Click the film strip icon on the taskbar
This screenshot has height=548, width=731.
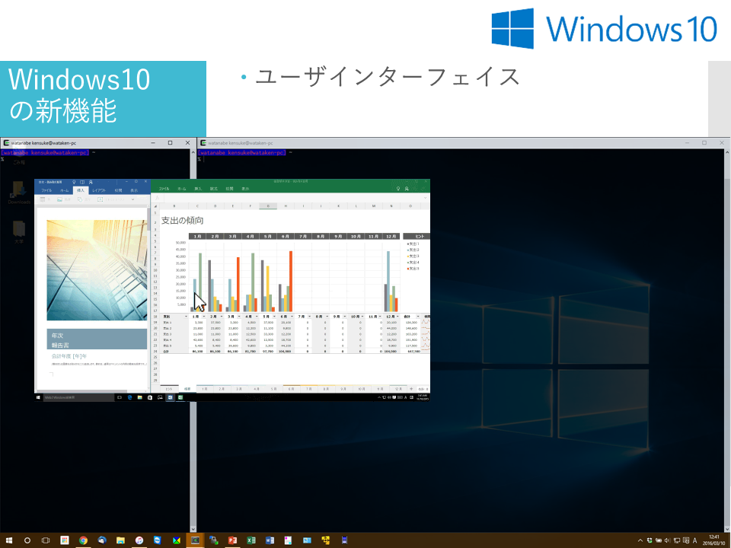click(344, 540)
